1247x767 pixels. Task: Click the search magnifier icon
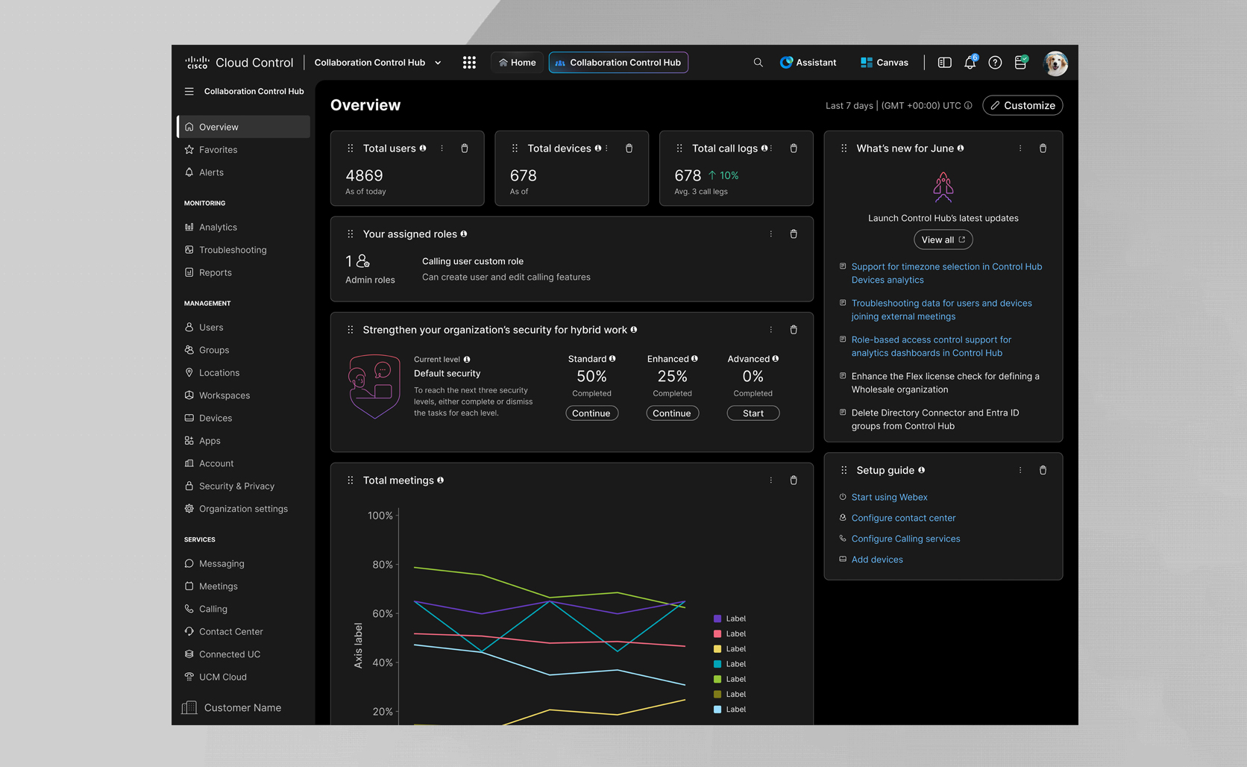(x=758, y=63)
